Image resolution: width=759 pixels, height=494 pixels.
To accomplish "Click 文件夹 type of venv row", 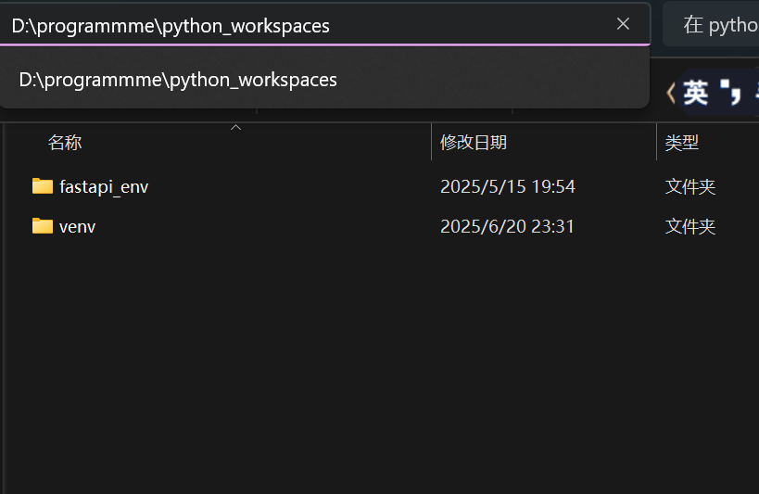I will (690, 227).
